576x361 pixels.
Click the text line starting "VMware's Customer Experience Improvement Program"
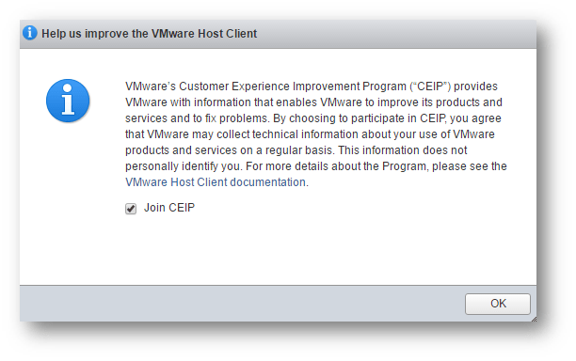[312, 86]
